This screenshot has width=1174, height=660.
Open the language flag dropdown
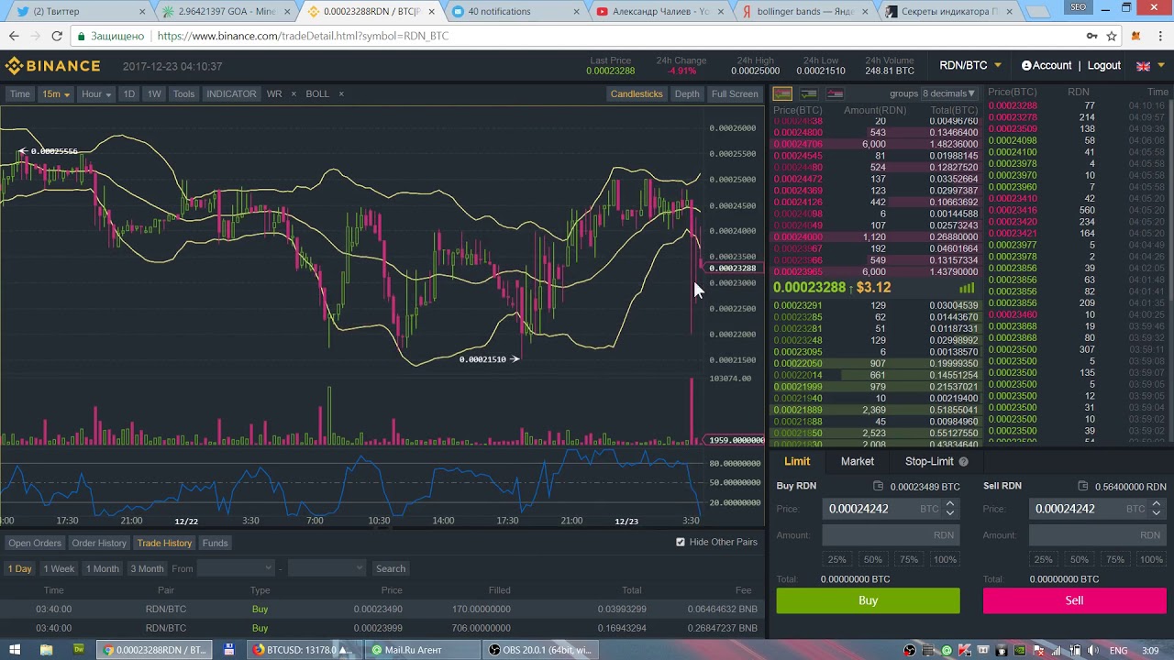1149,66
